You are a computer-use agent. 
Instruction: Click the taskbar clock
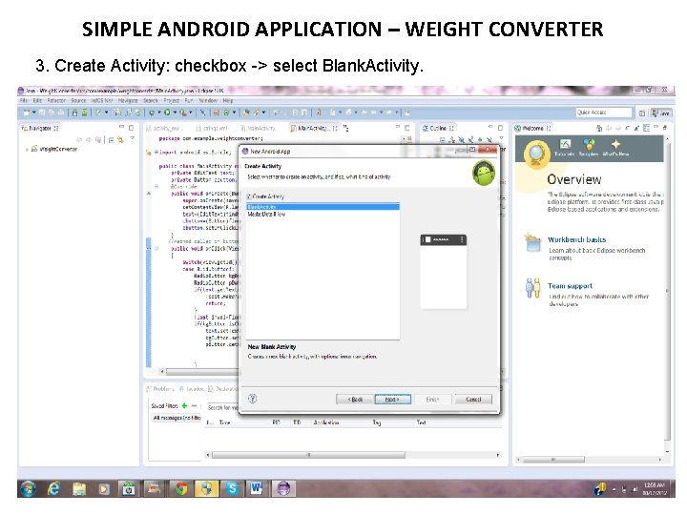[655, 488]
